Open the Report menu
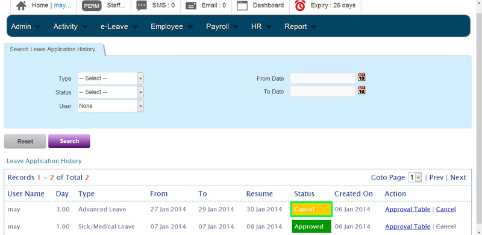 pos(300,27)
